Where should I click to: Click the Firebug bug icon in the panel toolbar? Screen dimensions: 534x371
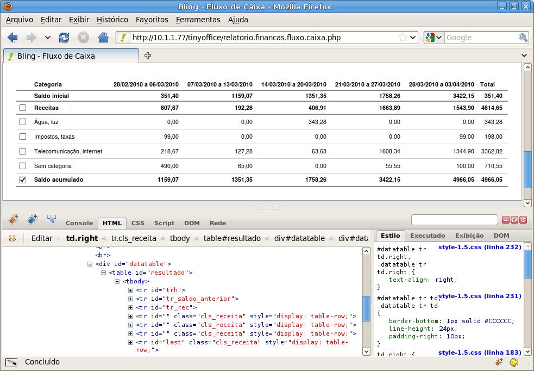pyautogui.click(x=13, y=219)
